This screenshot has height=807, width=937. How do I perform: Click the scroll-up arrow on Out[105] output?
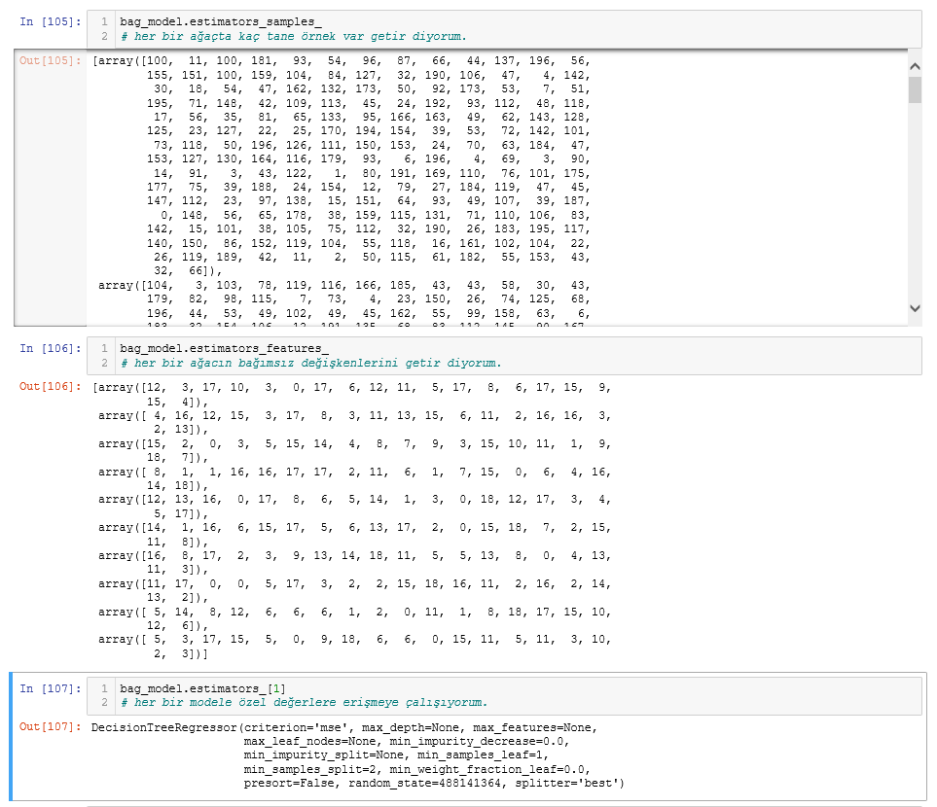913,64
